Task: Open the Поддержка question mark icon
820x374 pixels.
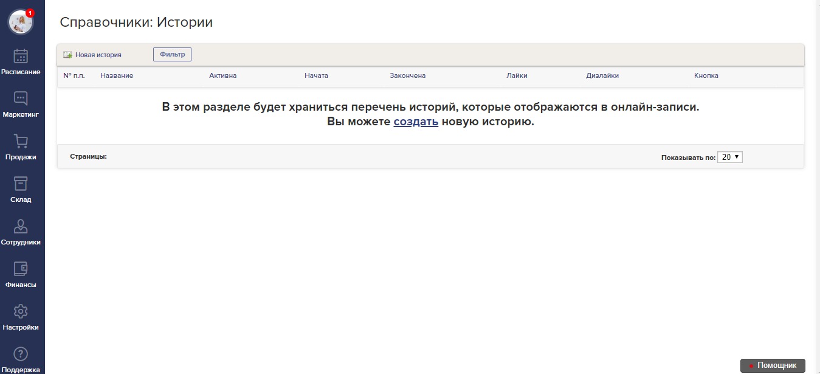Action: coord(21,354)
